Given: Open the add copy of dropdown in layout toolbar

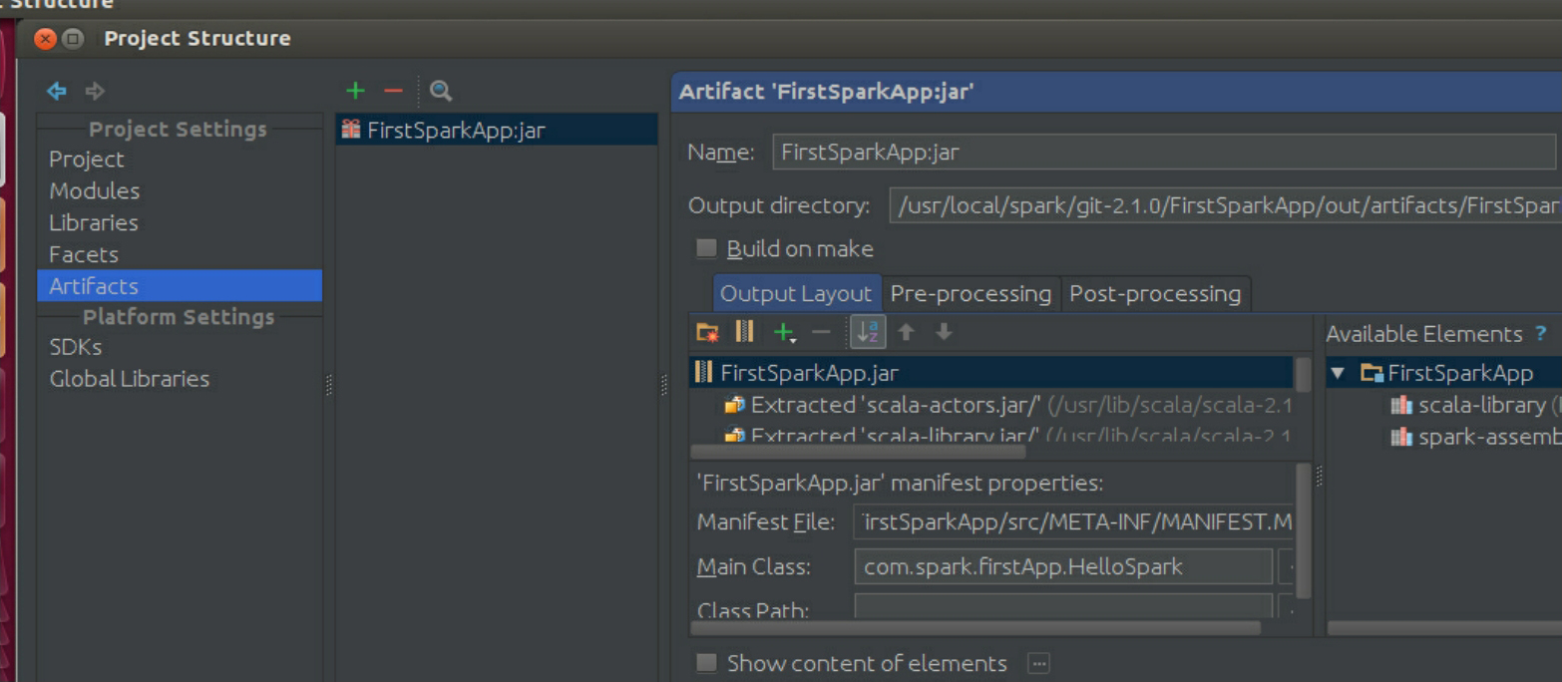Looking at the screenshot, I should click(786, 332).
